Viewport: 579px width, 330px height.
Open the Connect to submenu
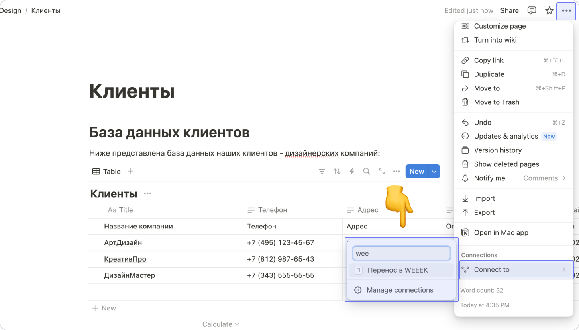click(x=516, y=269)
